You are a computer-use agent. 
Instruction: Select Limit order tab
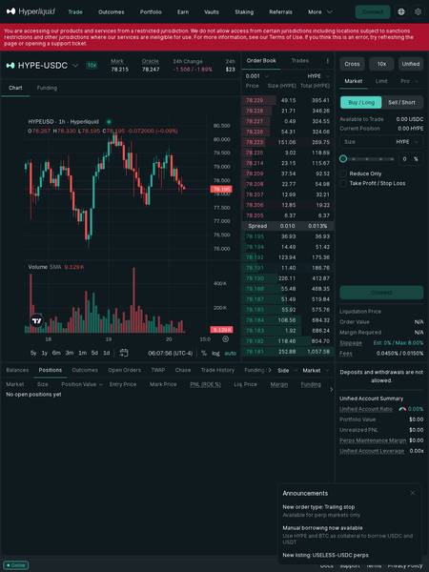[381, 81]
